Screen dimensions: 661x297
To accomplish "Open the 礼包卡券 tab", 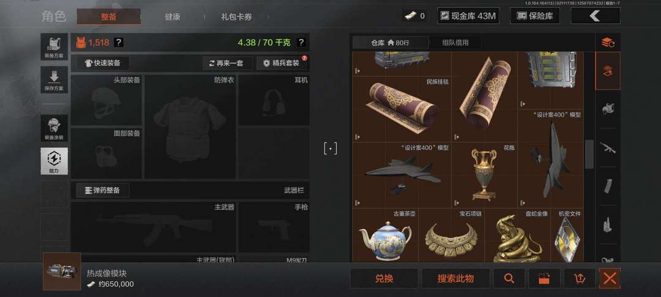I will point(236,17).
